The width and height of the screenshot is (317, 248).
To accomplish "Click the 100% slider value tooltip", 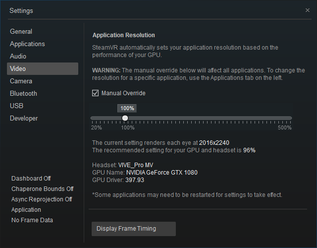I will (127, 108).
